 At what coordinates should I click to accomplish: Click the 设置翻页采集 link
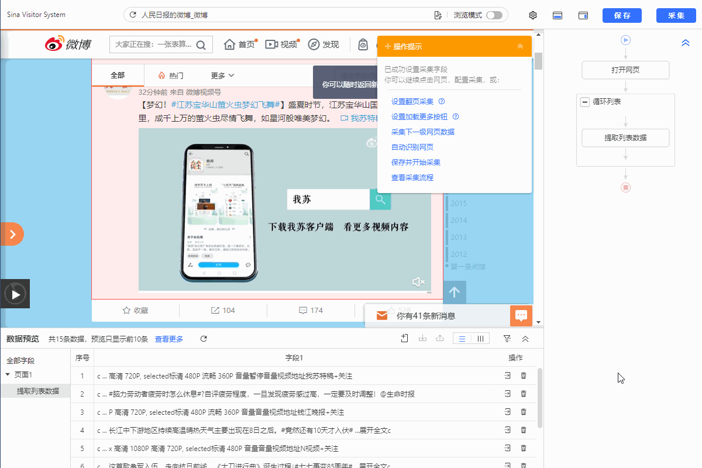pos(412,101)
